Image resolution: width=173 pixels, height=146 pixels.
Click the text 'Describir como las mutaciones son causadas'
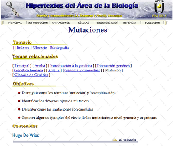[x=58, y=109]
